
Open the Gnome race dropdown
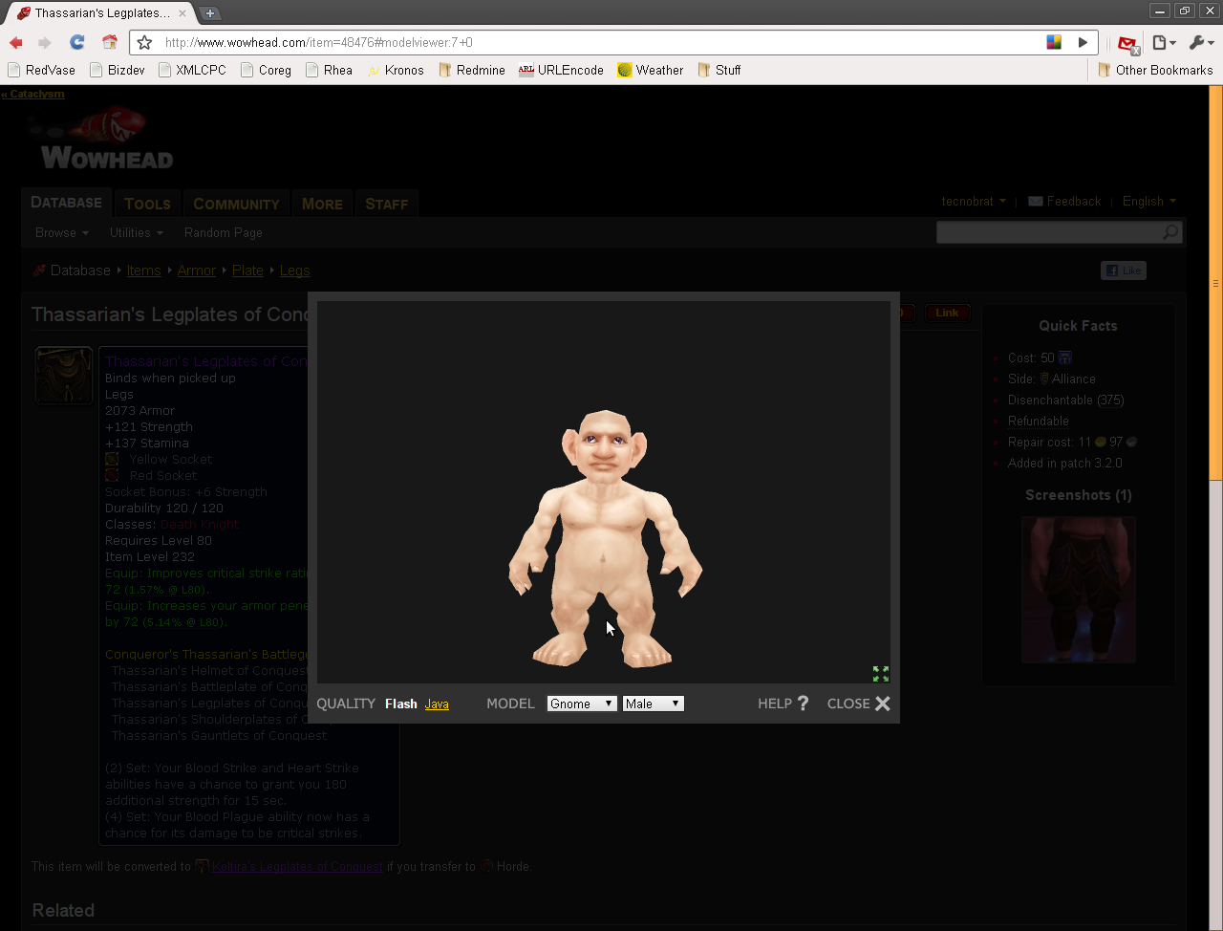582,704
